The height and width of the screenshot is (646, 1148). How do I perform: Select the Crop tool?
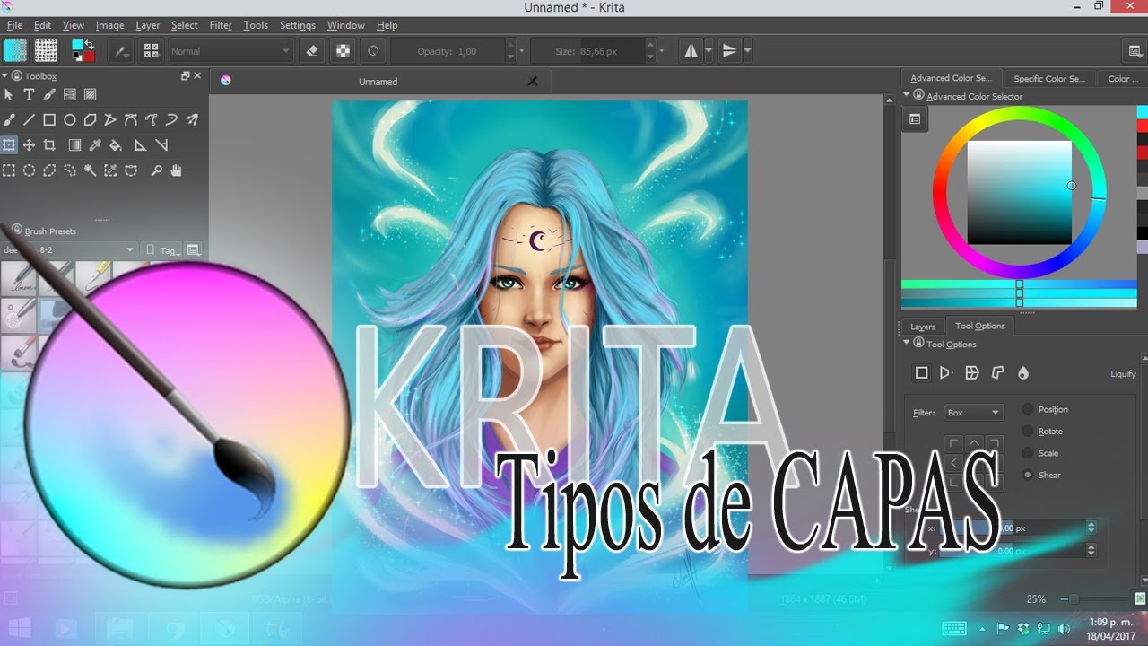click(x=49, y=144)
